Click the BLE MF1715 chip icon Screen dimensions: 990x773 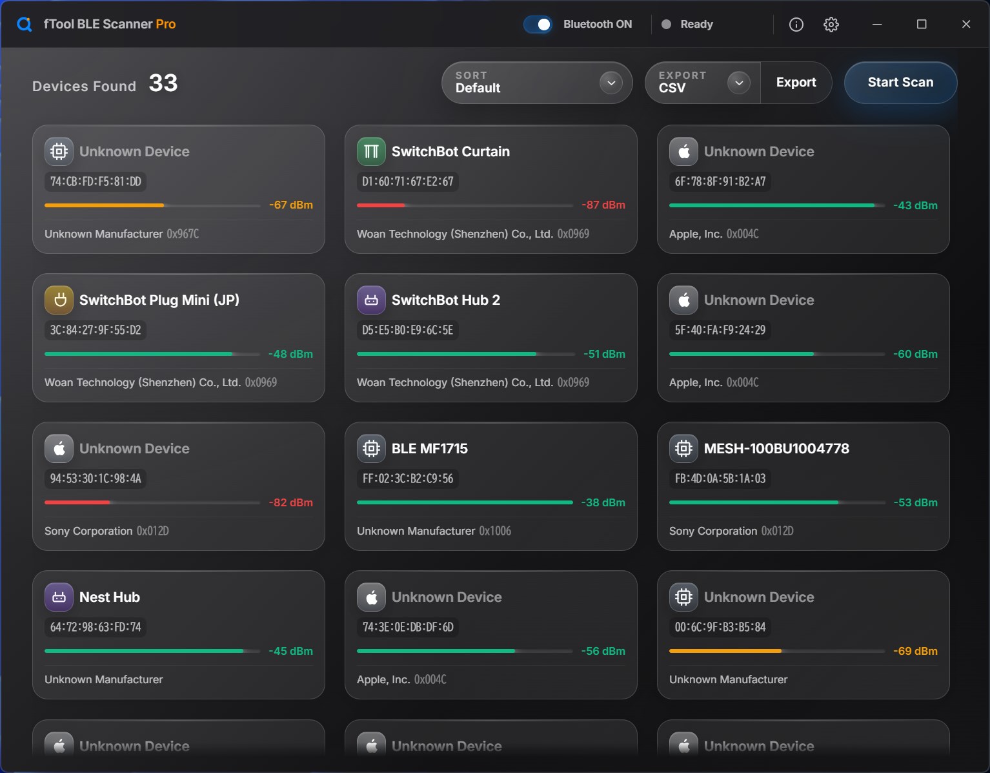tap(371, 449)
